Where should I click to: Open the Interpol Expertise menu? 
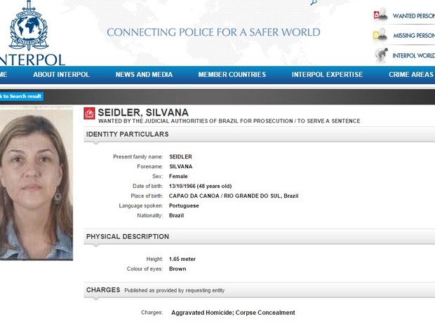327,75
